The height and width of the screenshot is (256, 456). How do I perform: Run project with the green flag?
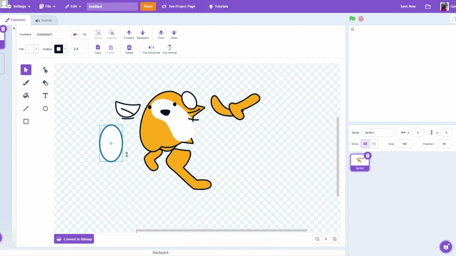click(352, 19)
